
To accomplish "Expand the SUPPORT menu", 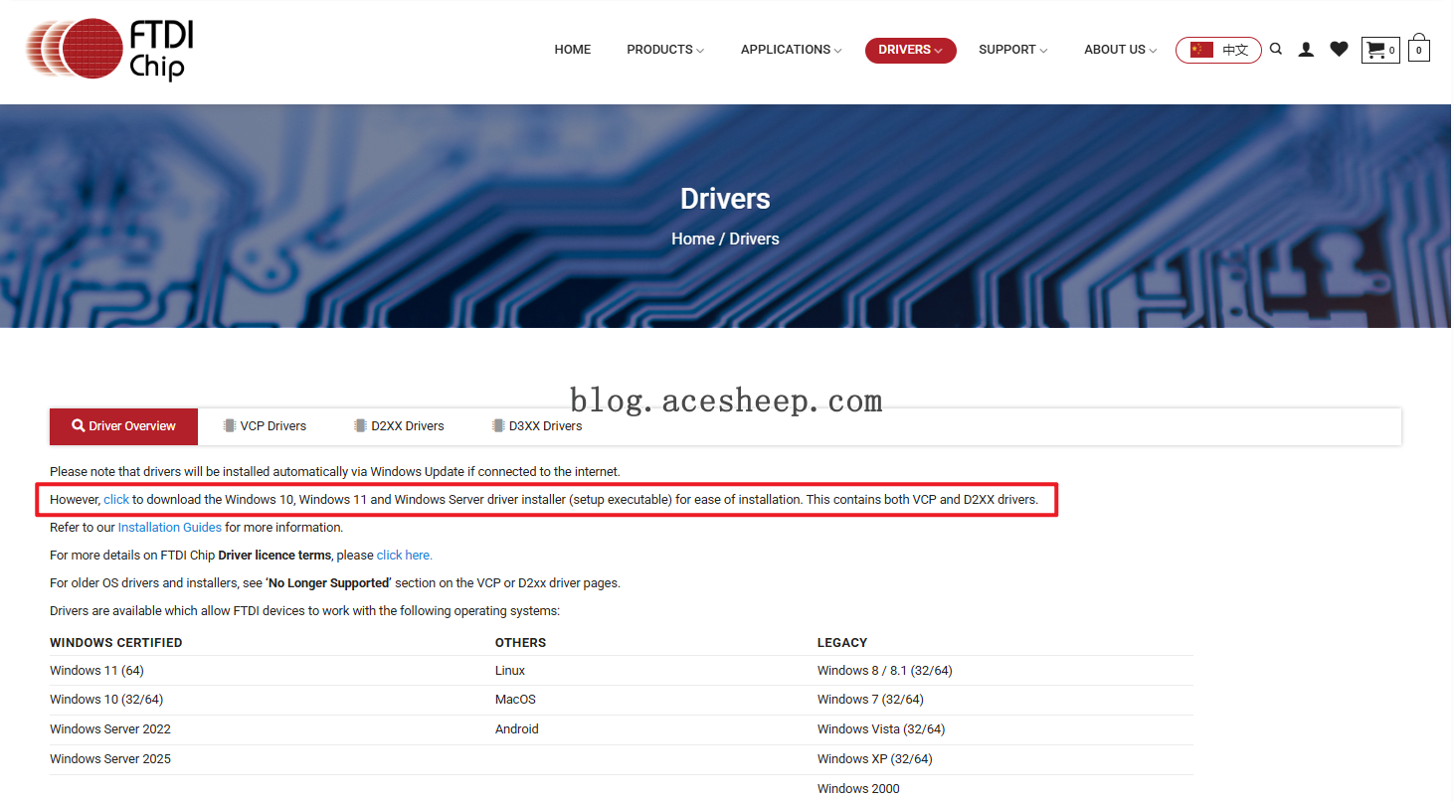I will pyautogui.click(x=1012, y=50).
